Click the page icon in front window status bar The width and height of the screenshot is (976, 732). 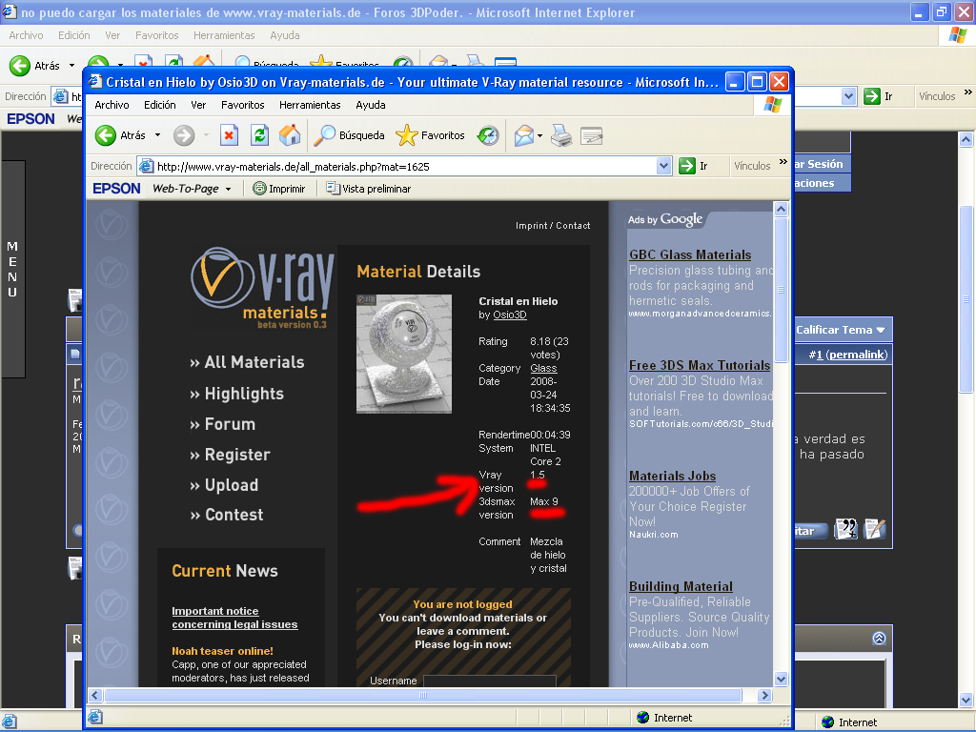[94, 717]
